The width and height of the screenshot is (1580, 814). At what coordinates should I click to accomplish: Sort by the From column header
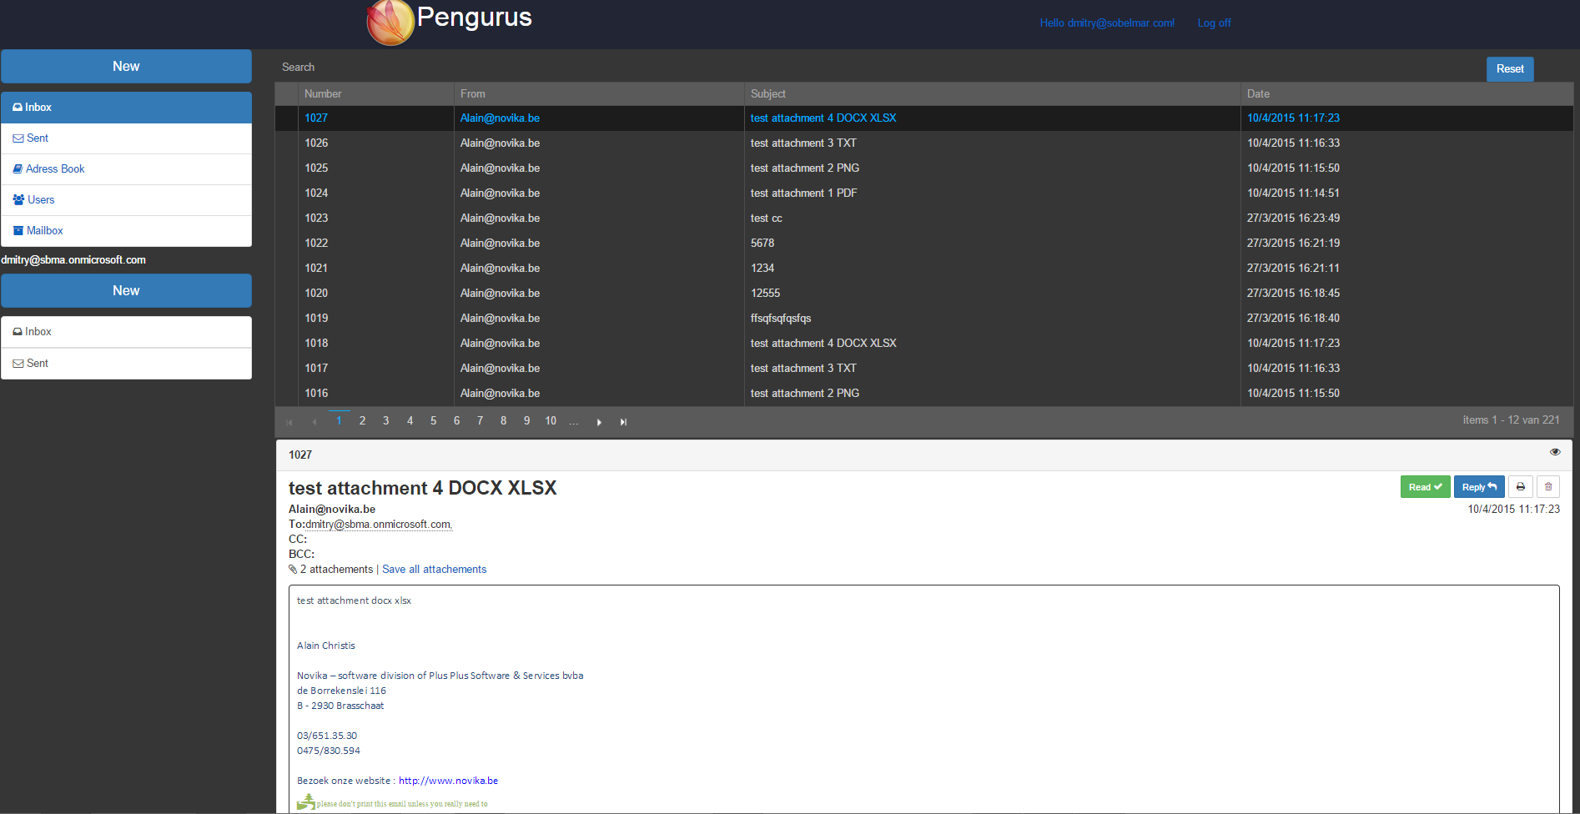(599, 94)
